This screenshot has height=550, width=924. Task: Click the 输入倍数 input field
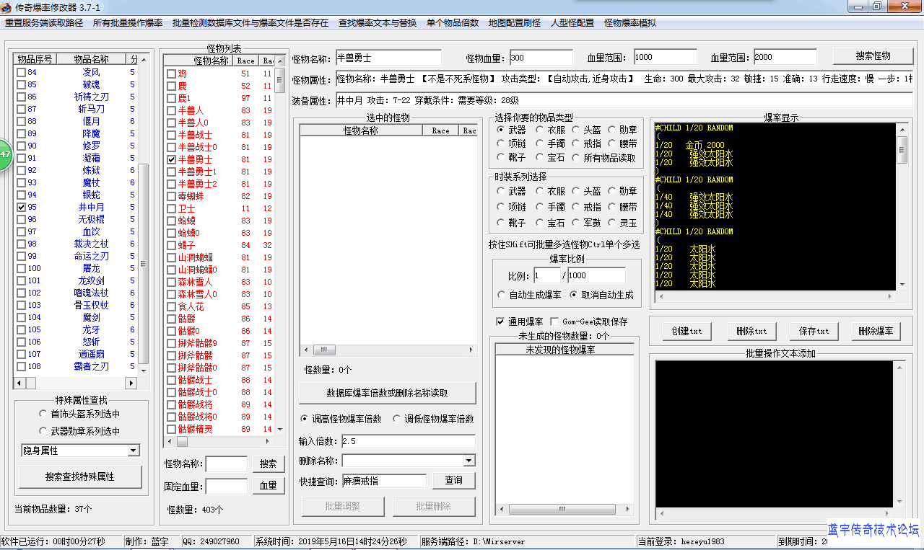(408, 440)
